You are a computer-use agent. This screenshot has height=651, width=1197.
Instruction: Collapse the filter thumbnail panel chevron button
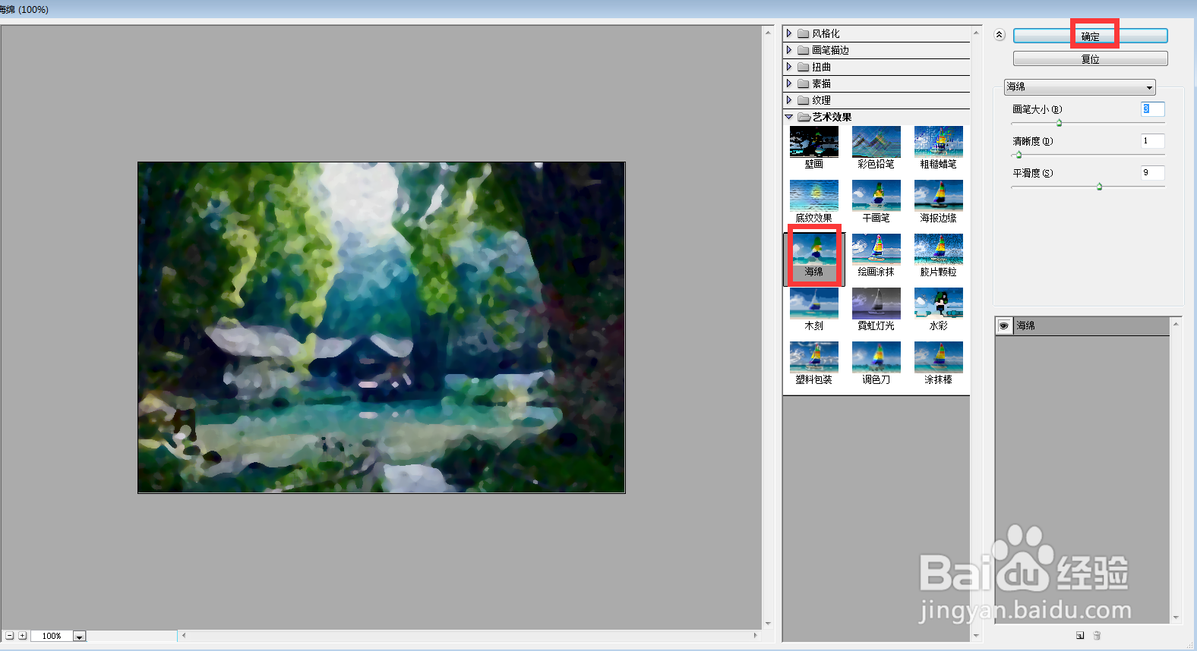pos(1000,35)
